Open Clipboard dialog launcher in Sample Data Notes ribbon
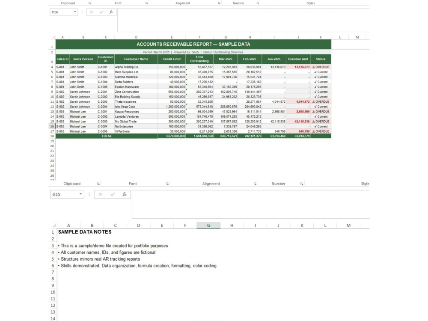The image size is (428, 321). point(98,184)
